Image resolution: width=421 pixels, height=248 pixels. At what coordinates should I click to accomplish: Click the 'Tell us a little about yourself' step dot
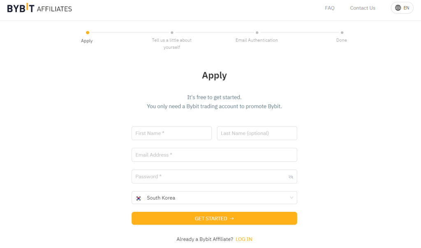point(172,32)
